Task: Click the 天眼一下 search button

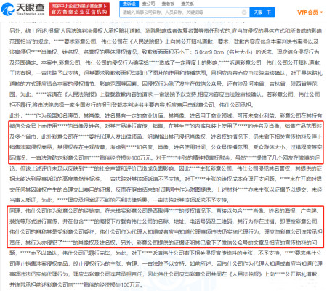Action: tap(262, 12)
